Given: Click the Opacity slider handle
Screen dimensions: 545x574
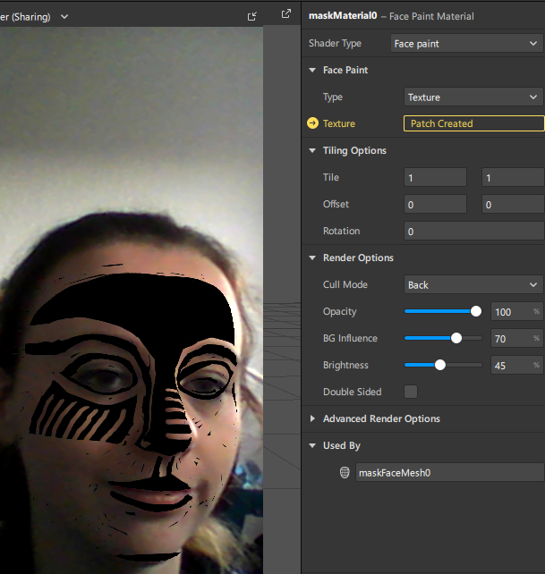Looking at the screenshot, I should [x=476, y=311].
